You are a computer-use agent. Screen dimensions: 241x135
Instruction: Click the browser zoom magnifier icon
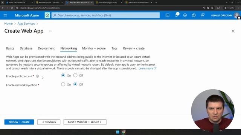[204, 8]
